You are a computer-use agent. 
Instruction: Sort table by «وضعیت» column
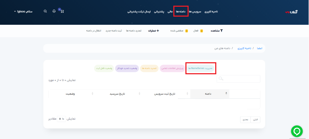pyautogui.click(x=70, y=94)
